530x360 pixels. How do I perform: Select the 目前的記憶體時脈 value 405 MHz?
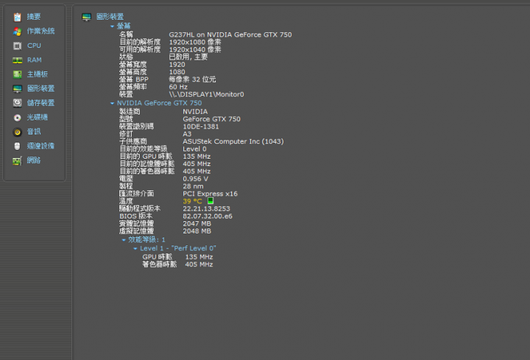click(197, 164)
